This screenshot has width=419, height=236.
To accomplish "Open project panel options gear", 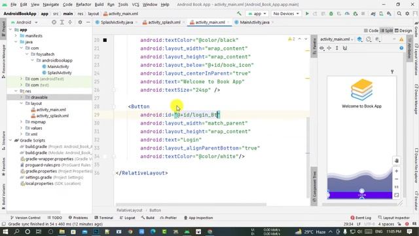I will [80, 22].
